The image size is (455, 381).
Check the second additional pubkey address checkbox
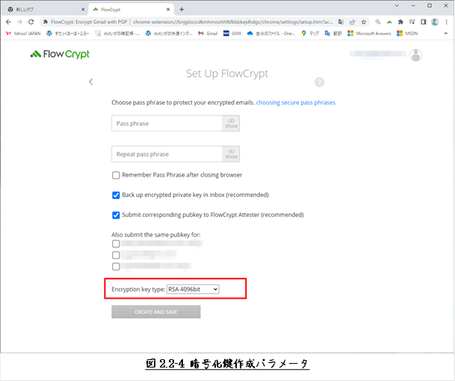(116, 255)
